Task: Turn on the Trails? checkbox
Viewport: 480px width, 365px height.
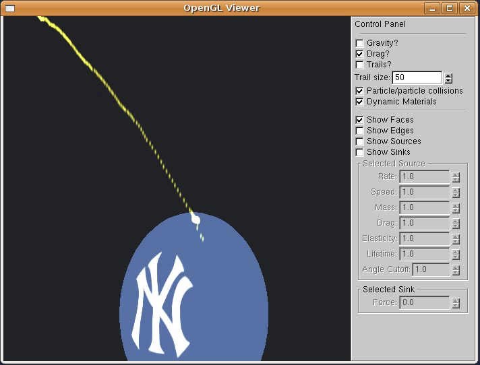Action: click(x=360, y=65)
